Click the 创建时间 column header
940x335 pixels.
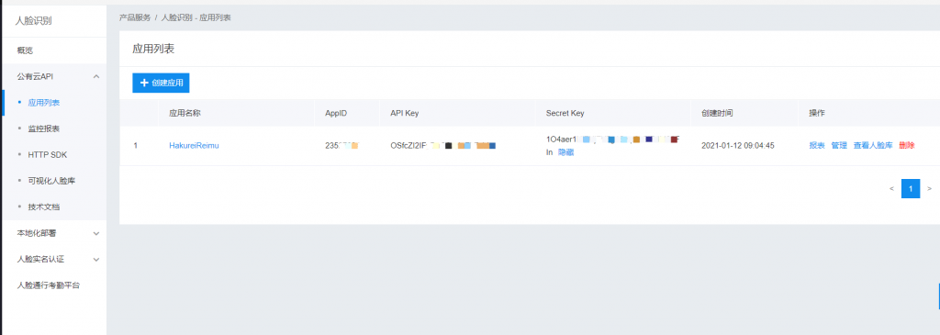717,113
